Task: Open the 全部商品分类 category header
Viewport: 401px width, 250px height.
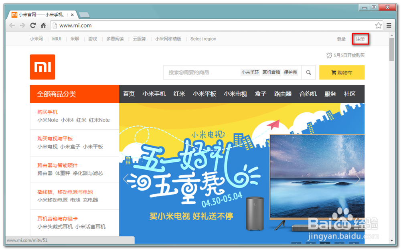Action: click(75, 94)
